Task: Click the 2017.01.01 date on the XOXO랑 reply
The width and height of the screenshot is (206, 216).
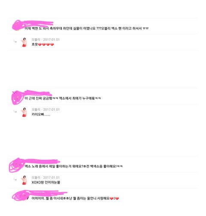Action: [51, 177]
